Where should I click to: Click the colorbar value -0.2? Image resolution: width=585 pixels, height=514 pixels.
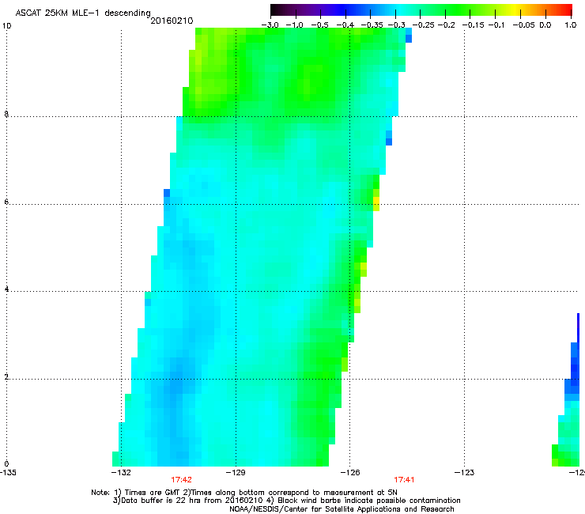point(446,25)
